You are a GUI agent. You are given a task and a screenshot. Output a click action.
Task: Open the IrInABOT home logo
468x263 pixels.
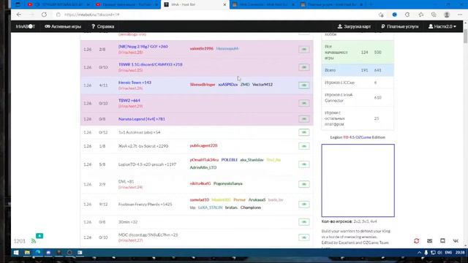point(26,26)
